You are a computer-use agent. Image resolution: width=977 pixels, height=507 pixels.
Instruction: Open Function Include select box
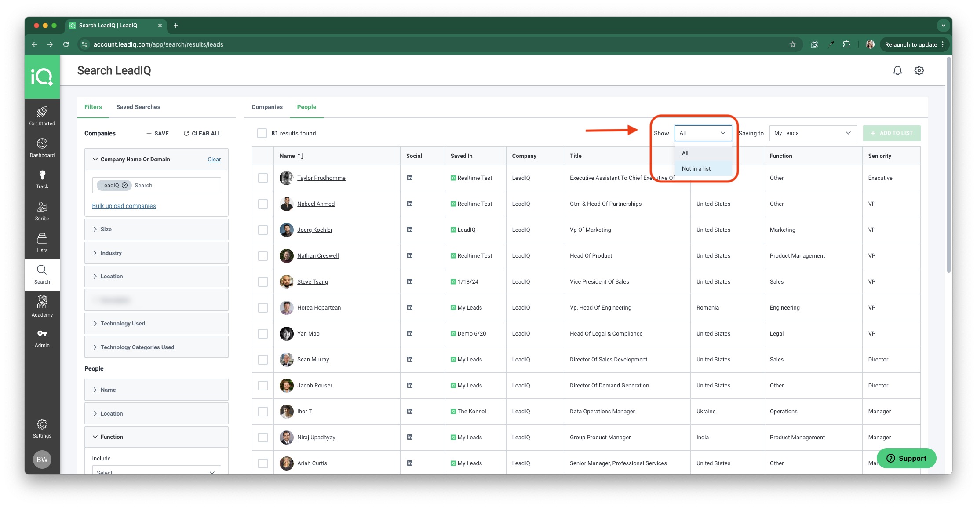coord(157,470)
